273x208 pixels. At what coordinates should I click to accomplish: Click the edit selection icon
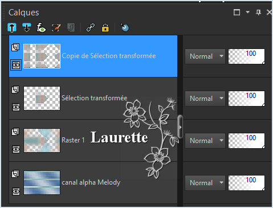(56, 28)
